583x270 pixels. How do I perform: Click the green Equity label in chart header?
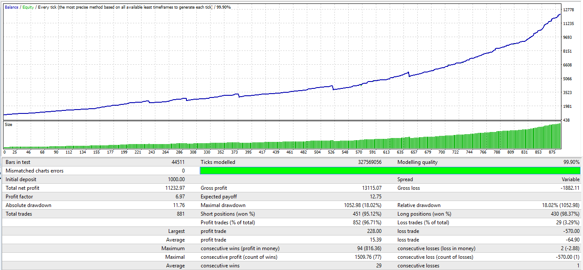coord(28,7)
